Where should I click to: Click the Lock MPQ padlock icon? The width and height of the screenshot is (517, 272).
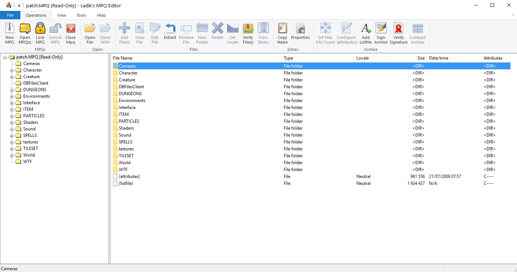pos(40,28)
